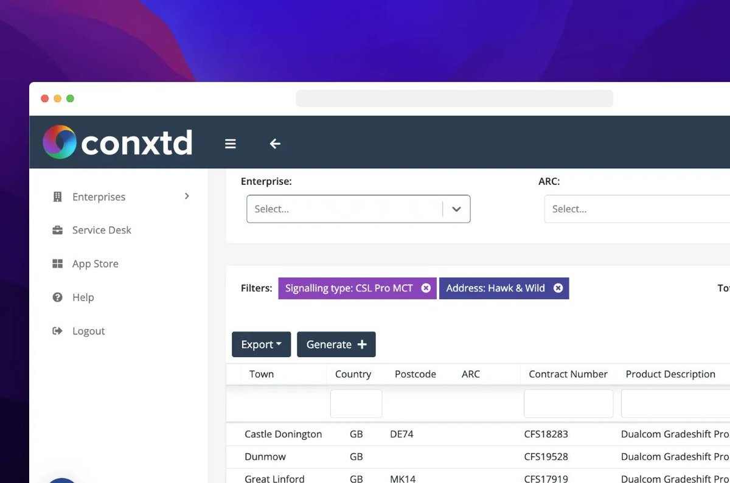730x483 pixels.
Task: Click the Signalling type CSL Pro MCT tag text
Action: coord(349,288)
